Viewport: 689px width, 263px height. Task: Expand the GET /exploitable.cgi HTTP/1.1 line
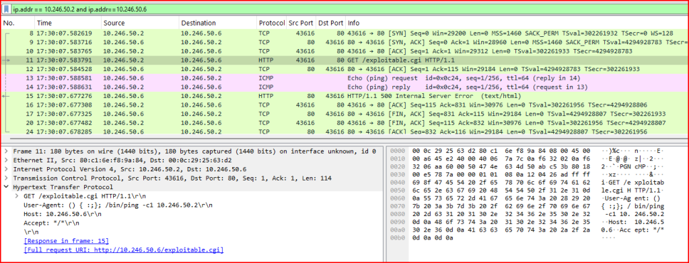(17, 196)
